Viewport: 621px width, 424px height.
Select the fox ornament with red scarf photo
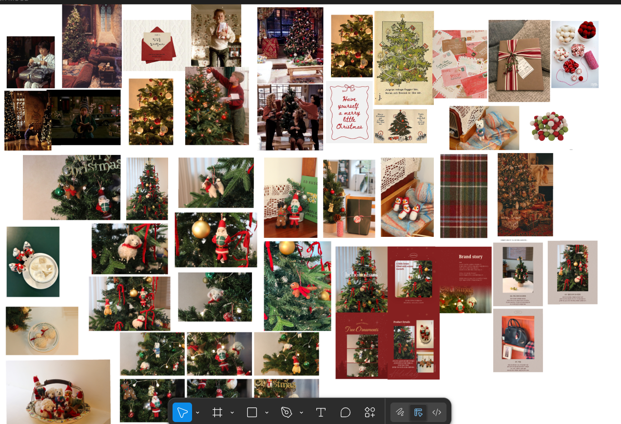pos(297,286)
